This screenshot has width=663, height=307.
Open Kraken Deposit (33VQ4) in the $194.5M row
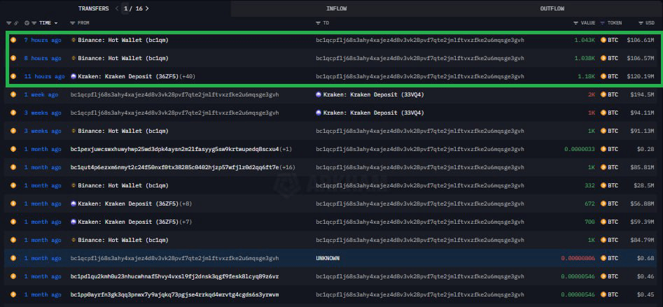pyautogui.click(x=374, y=94)
